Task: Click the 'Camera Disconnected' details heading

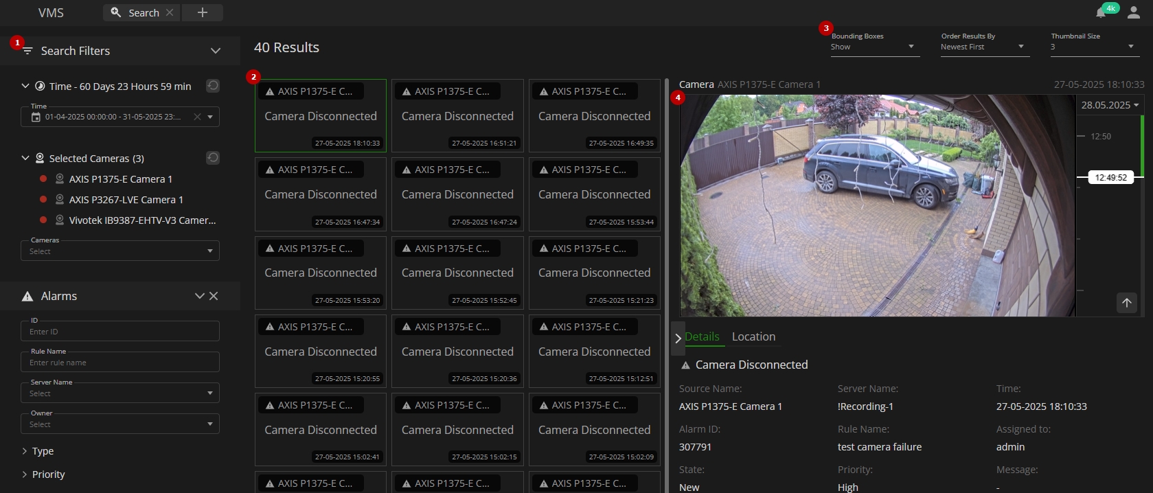Action: (x=751, y=365)
